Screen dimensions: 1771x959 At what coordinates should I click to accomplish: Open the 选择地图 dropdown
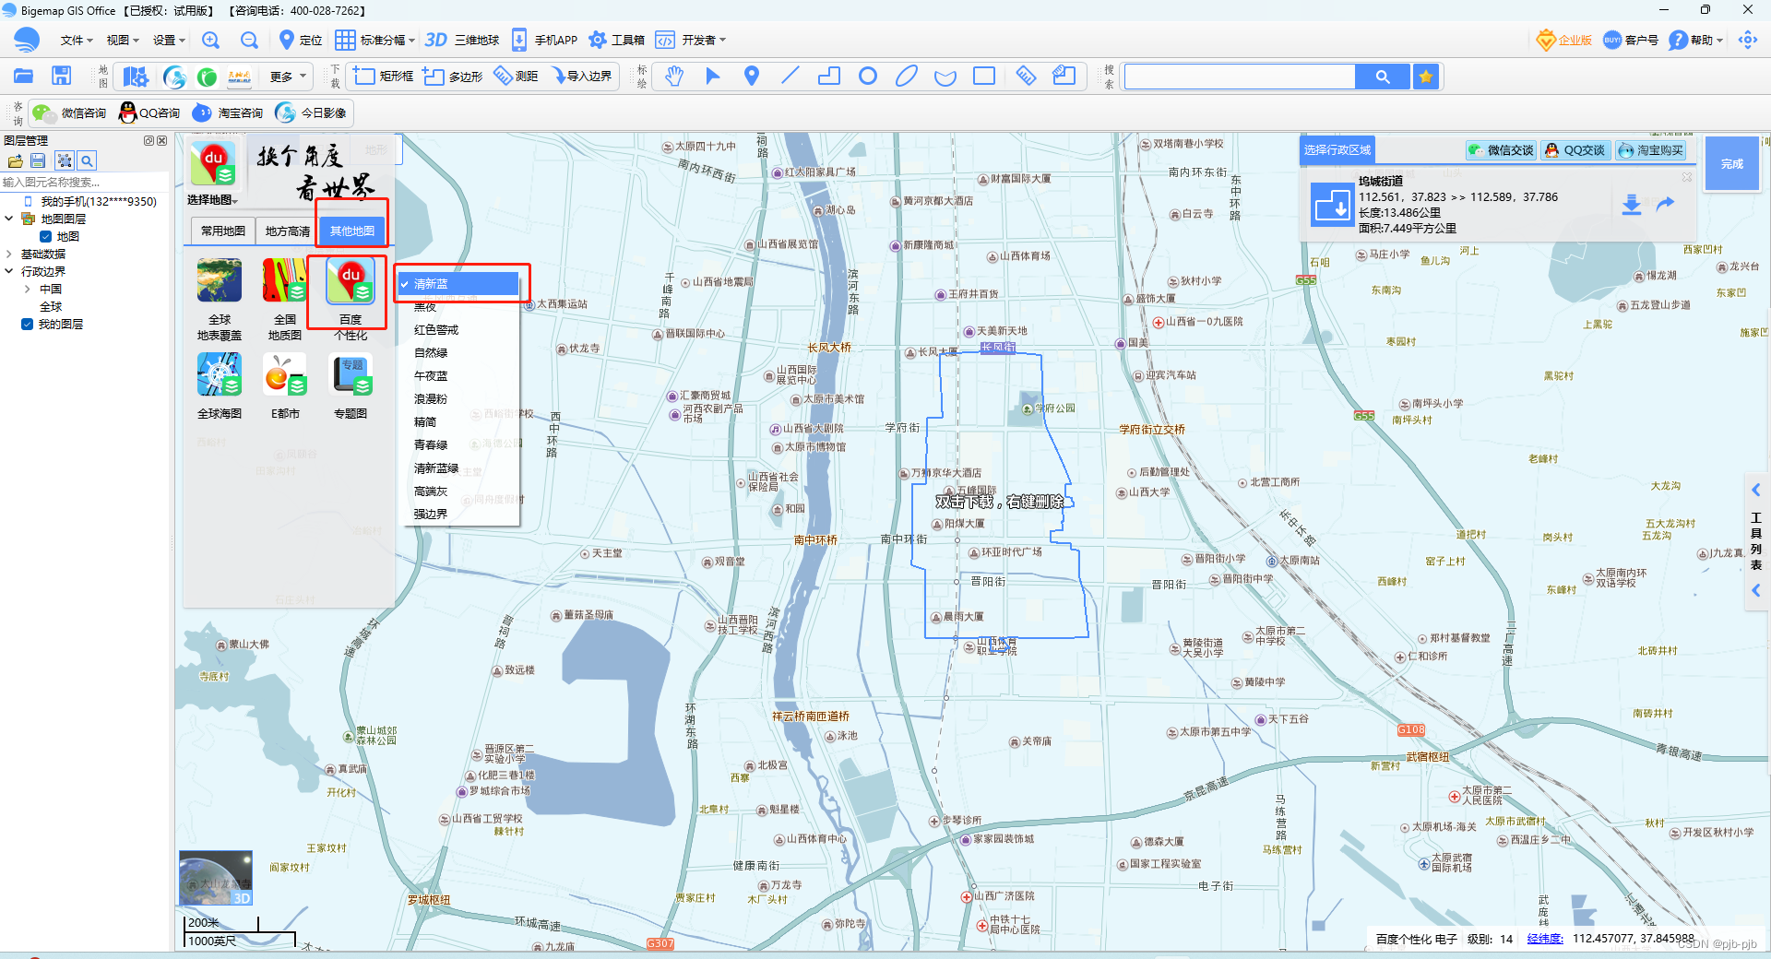[x=211, y=200]
